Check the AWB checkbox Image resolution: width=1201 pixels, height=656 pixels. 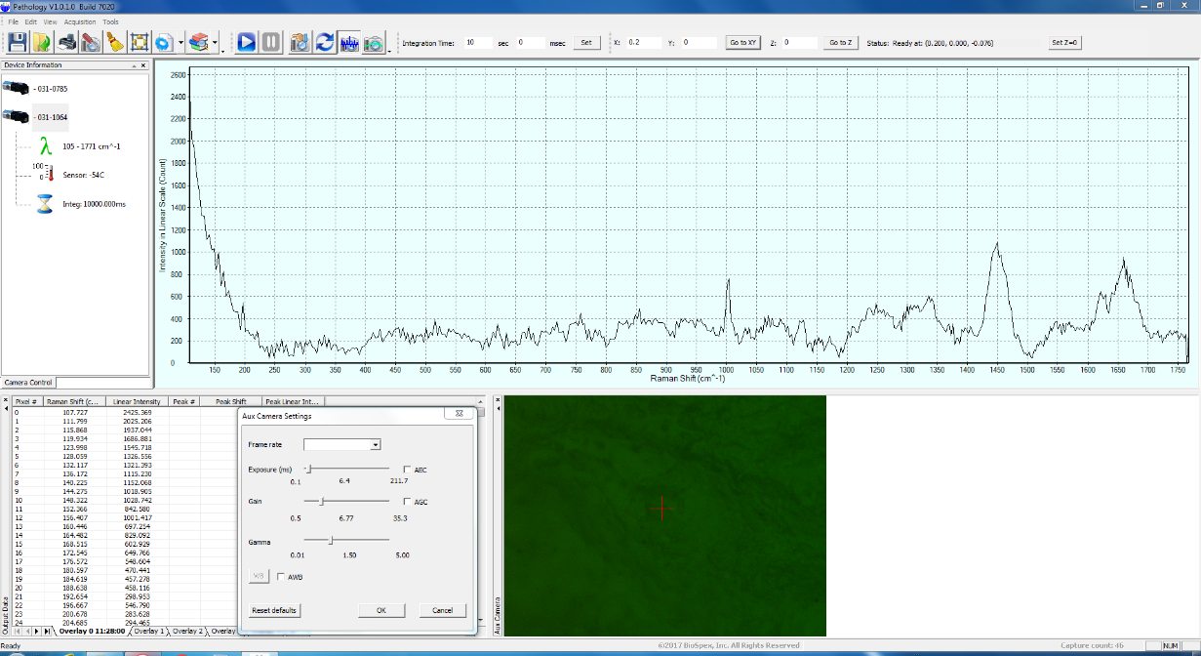tap(281, 577)
